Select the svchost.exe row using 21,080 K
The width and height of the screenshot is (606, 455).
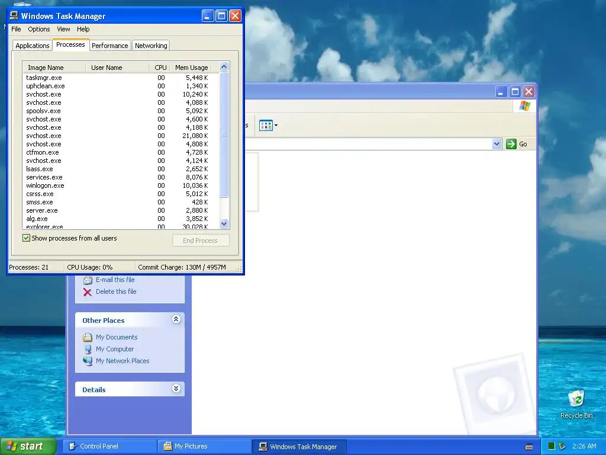coord(121,136)
